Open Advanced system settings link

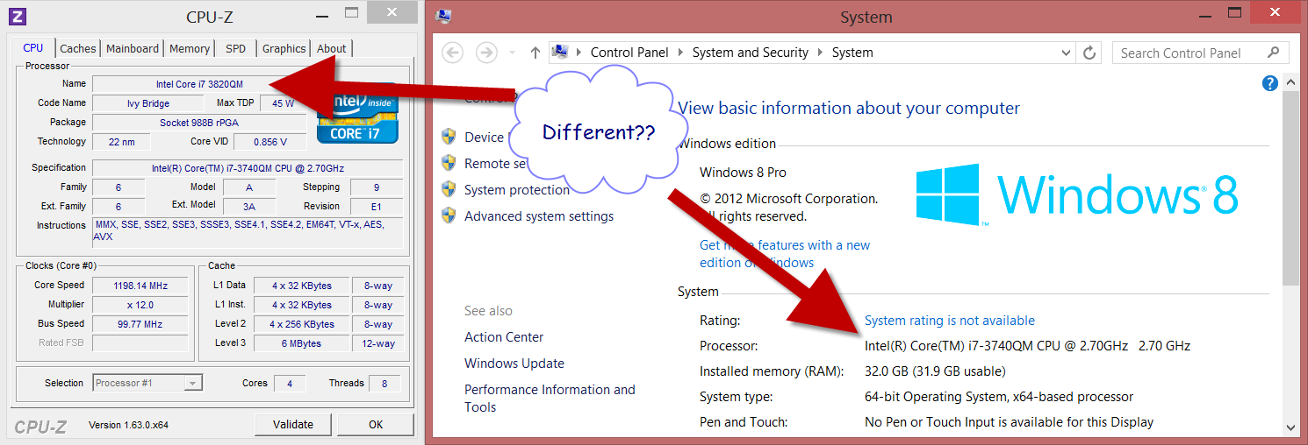(539, 216)
